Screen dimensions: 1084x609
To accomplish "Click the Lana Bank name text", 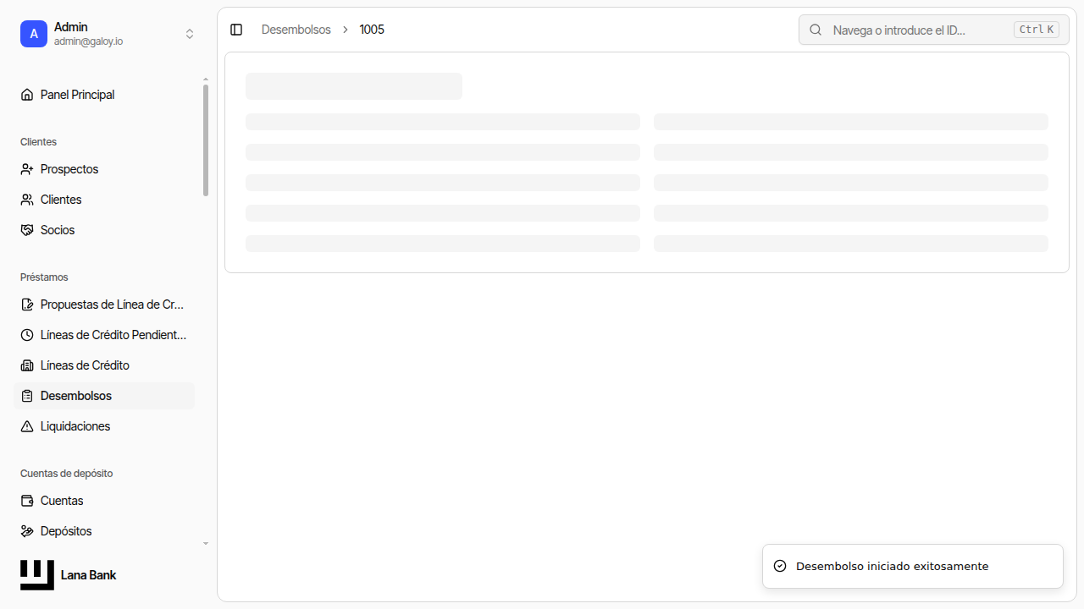I will pyautogui.click(x=88, y=575).
